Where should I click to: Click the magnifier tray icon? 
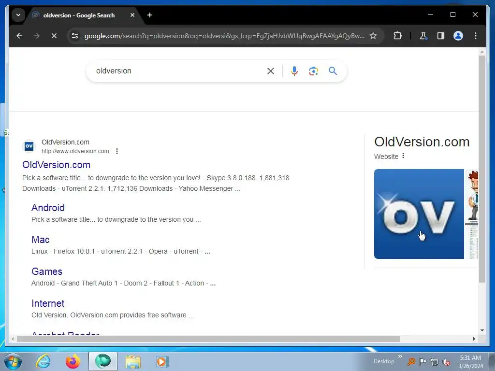click(411, 362)
